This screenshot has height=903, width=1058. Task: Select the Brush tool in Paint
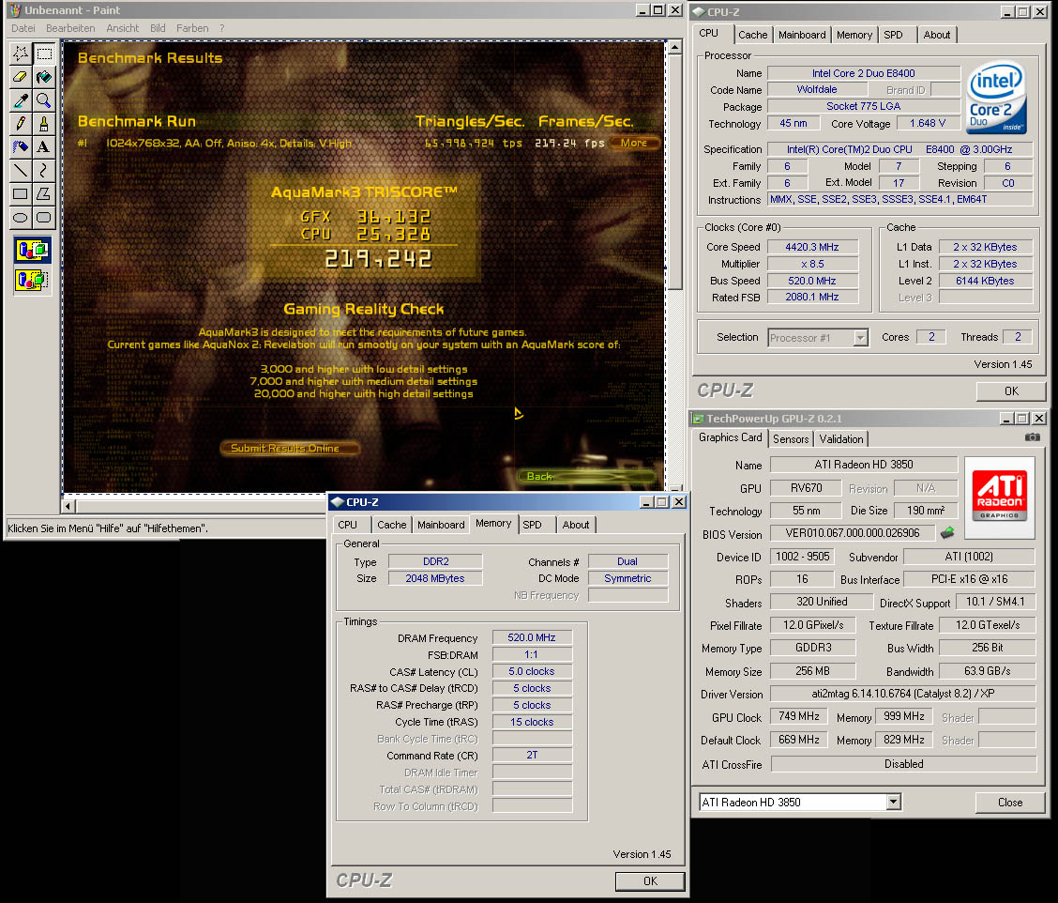44,124
